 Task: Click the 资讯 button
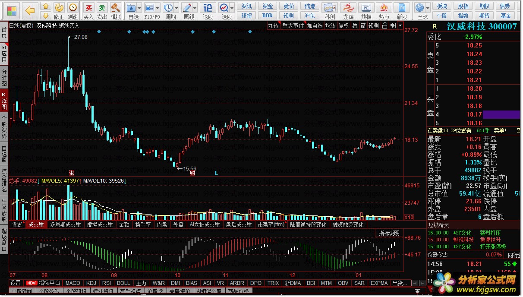click(246, 6)
